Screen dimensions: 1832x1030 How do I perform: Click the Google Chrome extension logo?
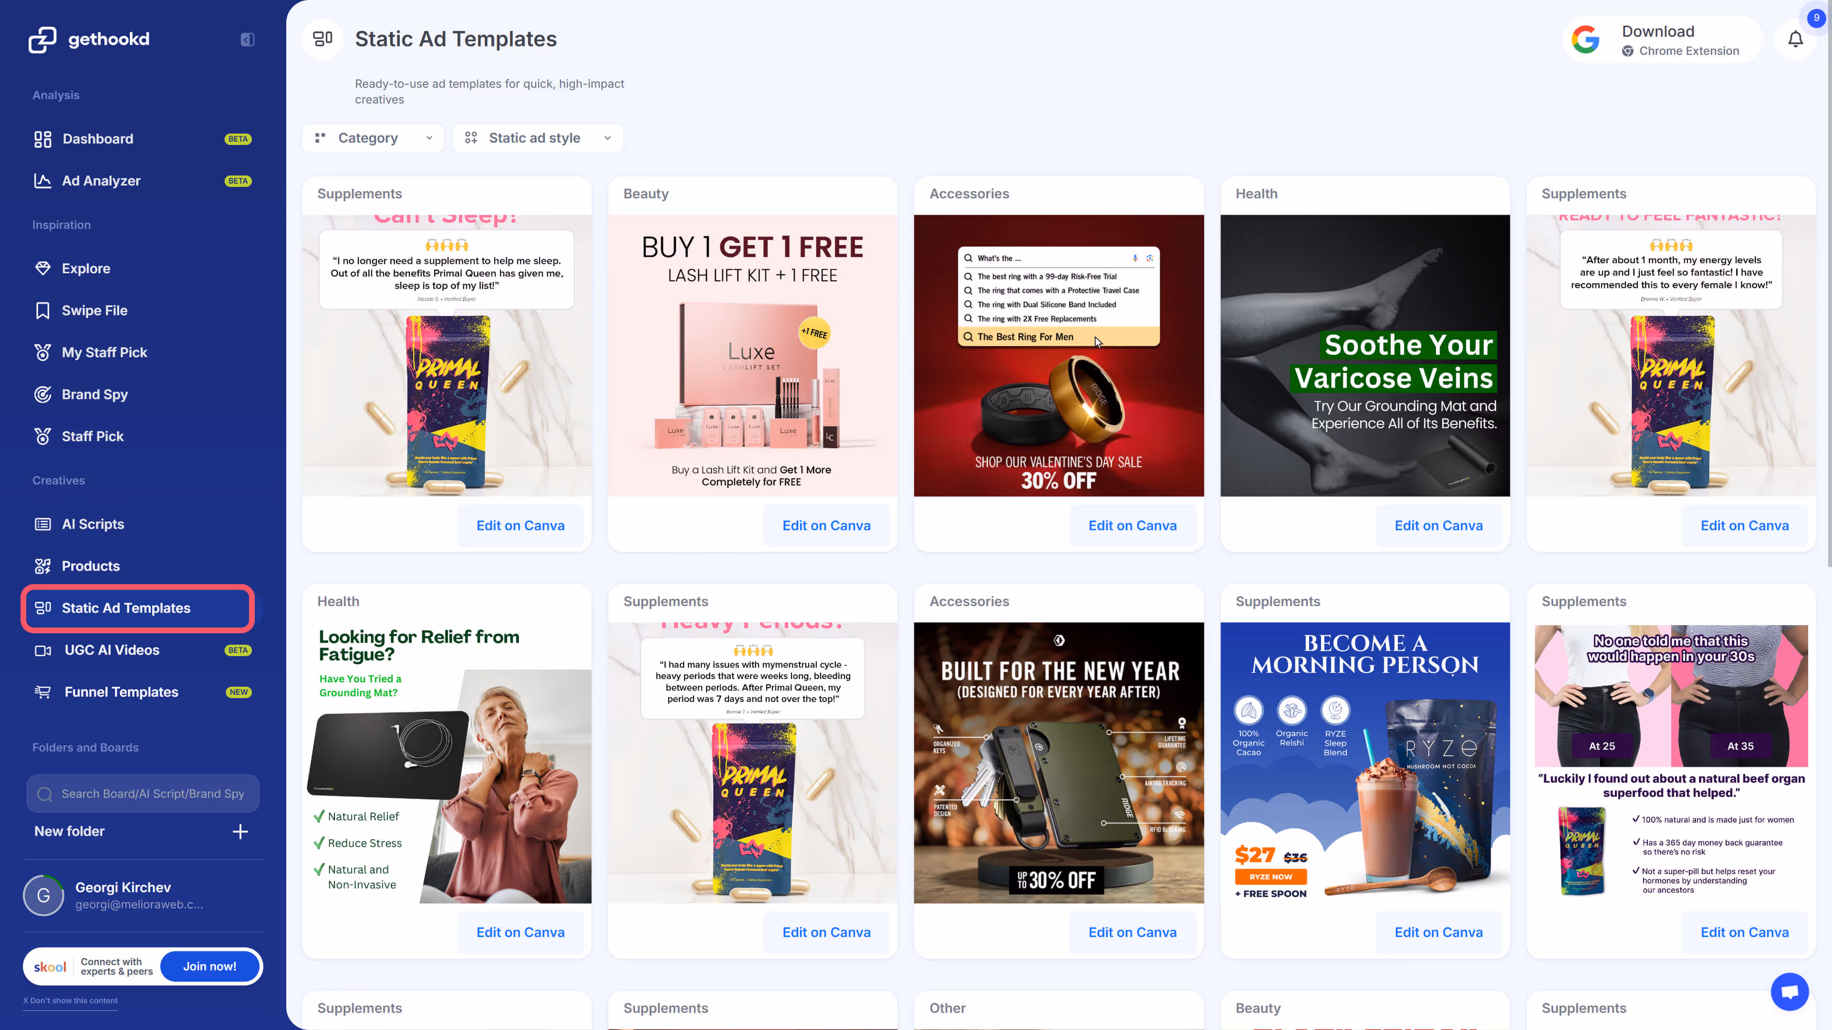point(1585,40)
